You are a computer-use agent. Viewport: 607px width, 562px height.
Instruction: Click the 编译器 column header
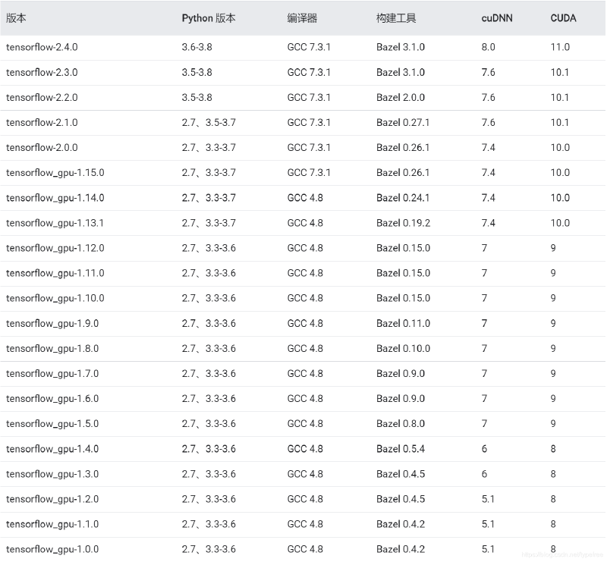tap(302, 18)
